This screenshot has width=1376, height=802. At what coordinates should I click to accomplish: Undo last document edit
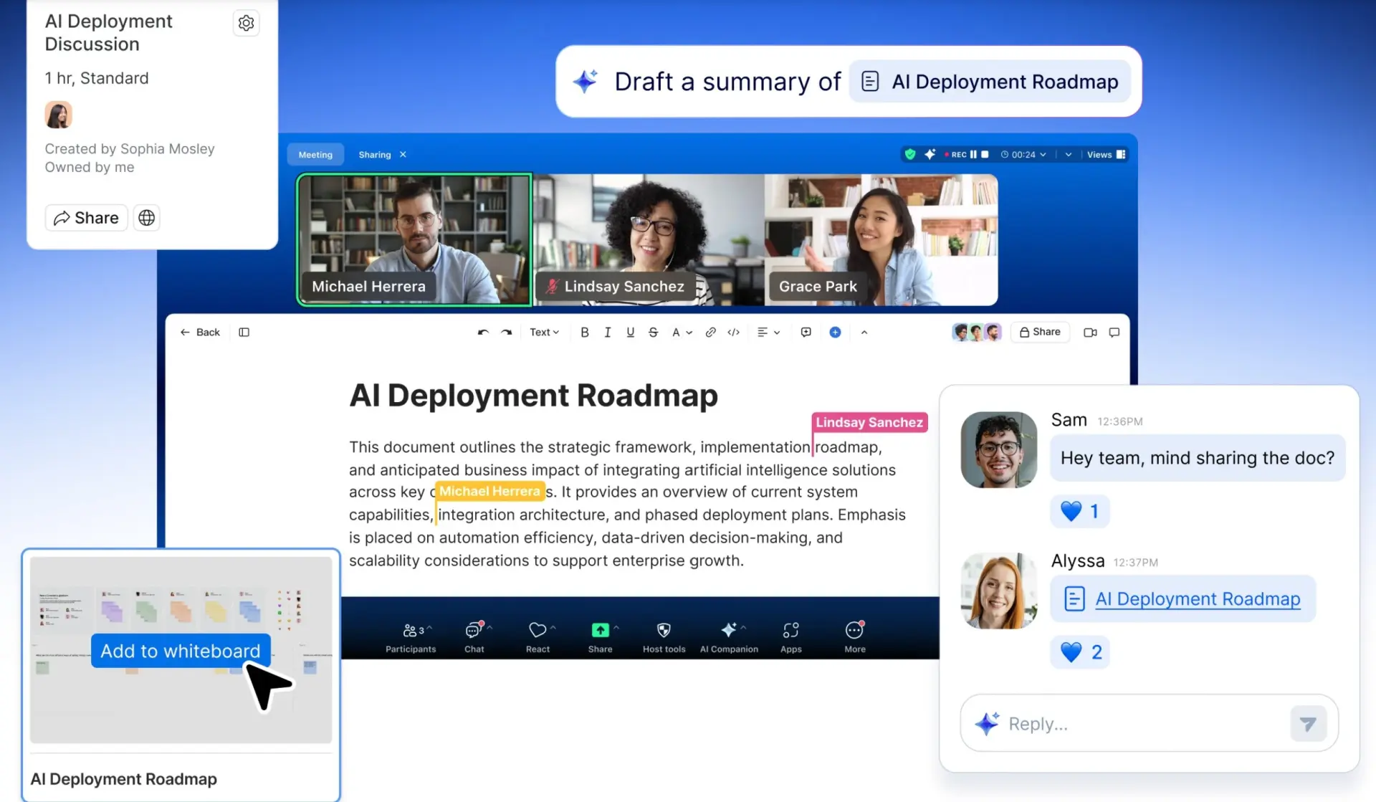click(483, 332)
